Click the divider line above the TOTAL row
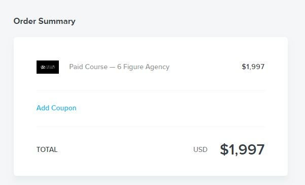Screen dimensions: 305x185 [x=150, y=126]
